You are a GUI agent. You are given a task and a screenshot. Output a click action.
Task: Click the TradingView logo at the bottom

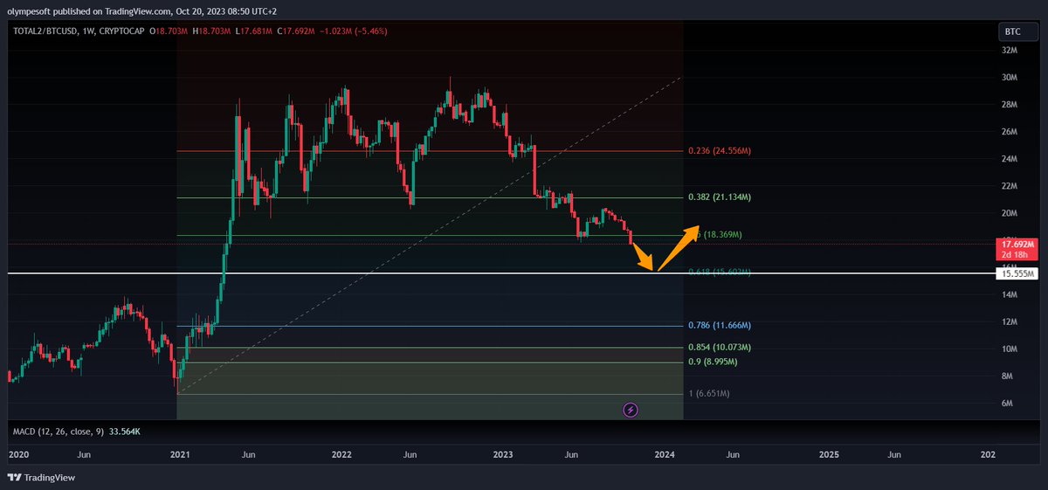tap(42, 478)
